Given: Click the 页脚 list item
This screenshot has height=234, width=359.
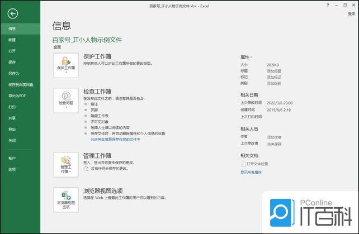Looking at the screenshot, I should click(95, 110).
